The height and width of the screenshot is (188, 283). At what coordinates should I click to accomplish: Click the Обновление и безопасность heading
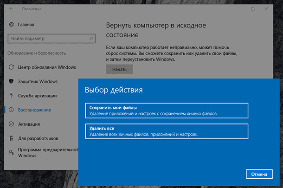click(x=37, y=53)
